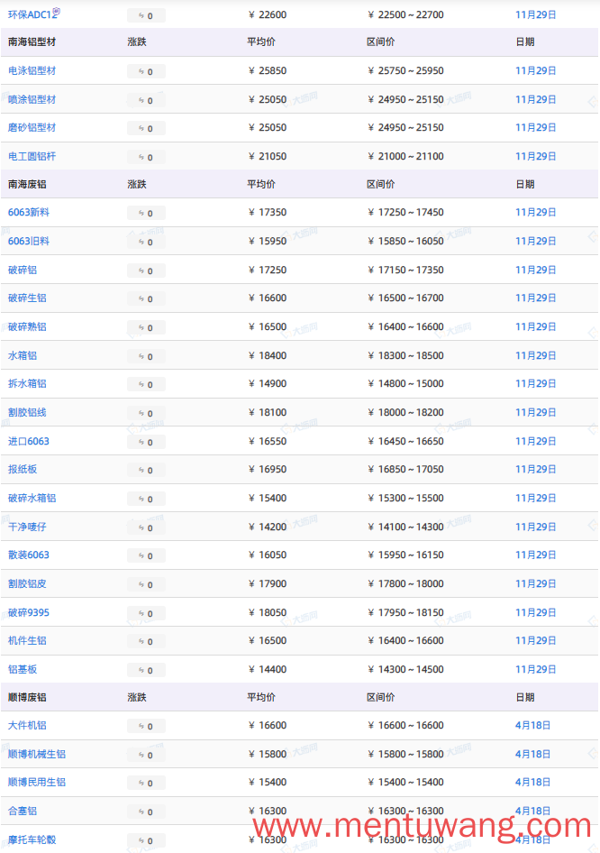Open the 磨砂铝型材 link

[x=32, y=128]
